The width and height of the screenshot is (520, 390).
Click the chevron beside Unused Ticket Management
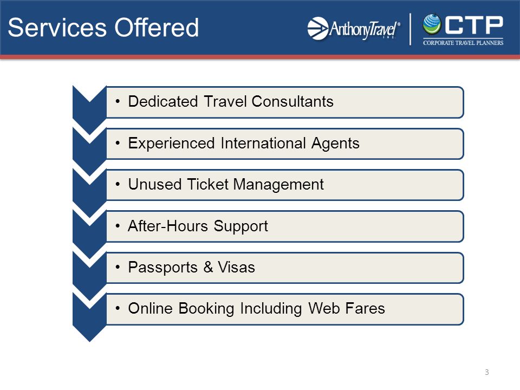pos(89,193)
